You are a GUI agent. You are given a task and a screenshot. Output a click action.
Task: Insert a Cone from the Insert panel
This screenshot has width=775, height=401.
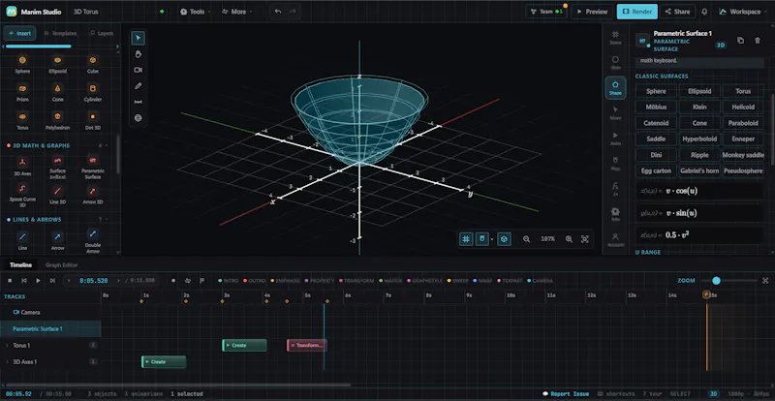click(x=57, y=92)
